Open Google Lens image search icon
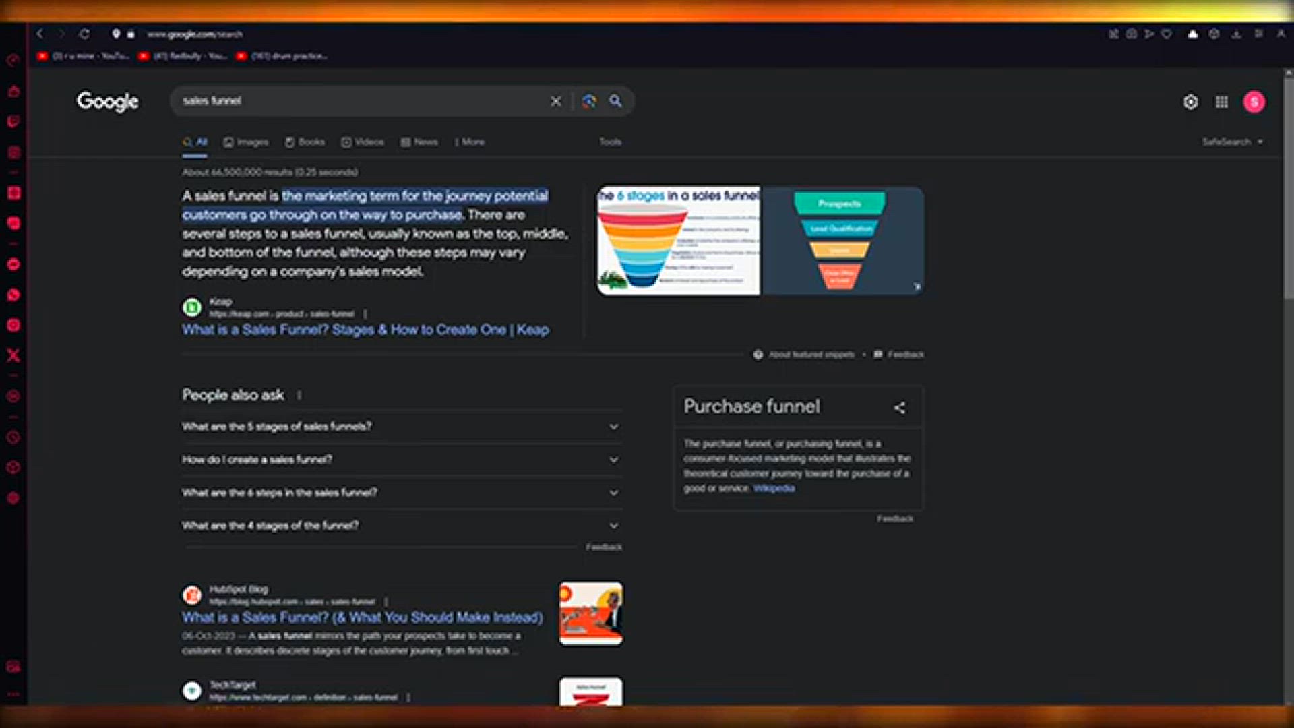This screenshot has height=728, width=1294. pos(589,101)
